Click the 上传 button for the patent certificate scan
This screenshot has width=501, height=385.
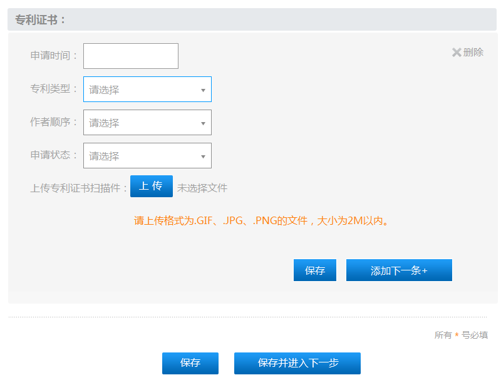152,187
